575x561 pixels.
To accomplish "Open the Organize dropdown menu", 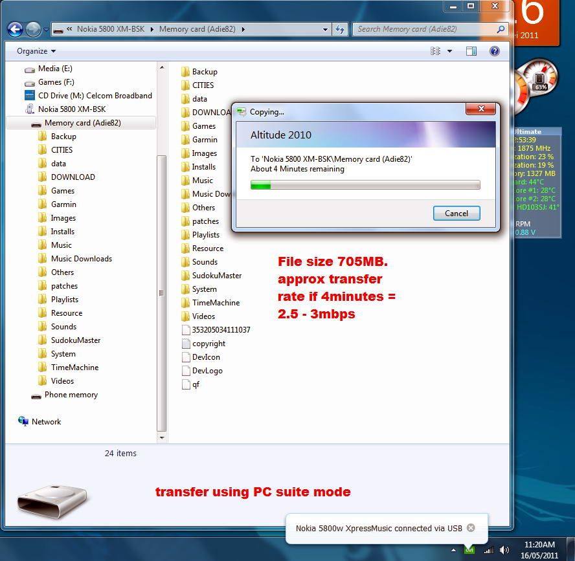I will tap(36, 51).
